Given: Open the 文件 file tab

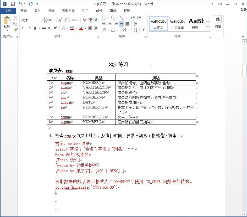Looking at the screenshot, I should [x=8, y=11].
